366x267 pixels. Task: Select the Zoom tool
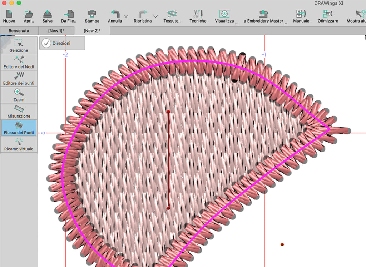(x=19, y=95)
